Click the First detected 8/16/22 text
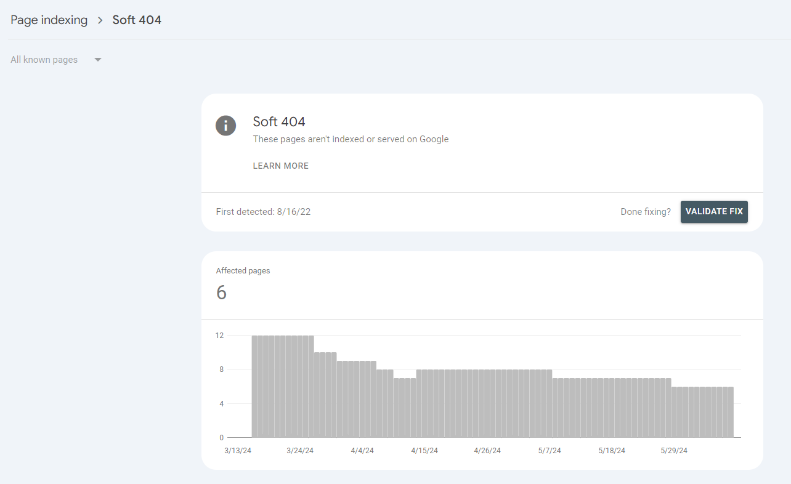 263,212
